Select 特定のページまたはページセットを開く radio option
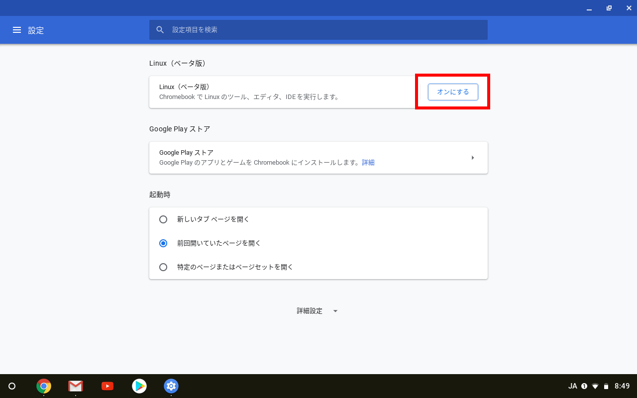Image resolution: width=637 pixels, height=398 pixels. coord(163,267)
